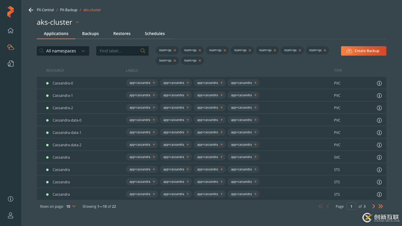Open the PX-Central breadcrumb link
The image size is (402, 226).
pos(45,10)
